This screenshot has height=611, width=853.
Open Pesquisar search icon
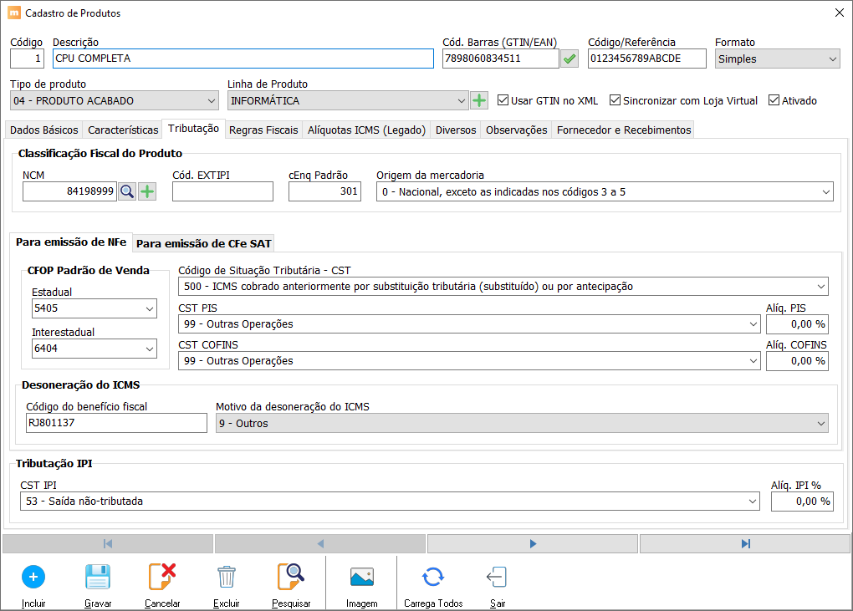tap(291, 577)
